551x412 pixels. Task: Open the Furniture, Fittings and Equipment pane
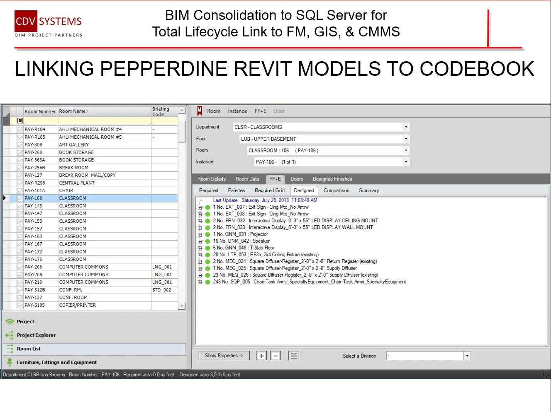coord(95,362)
